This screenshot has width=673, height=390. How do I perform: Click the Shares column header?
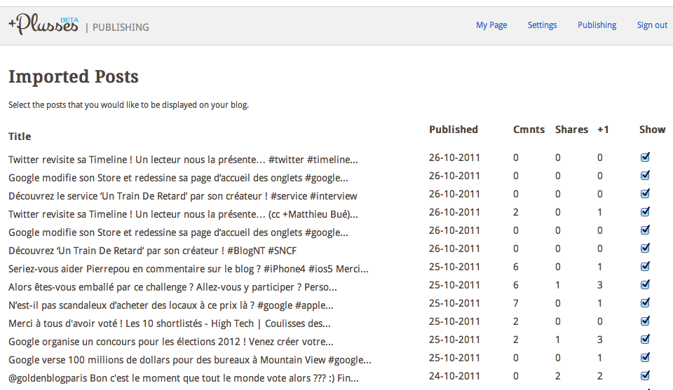(571, 130)
